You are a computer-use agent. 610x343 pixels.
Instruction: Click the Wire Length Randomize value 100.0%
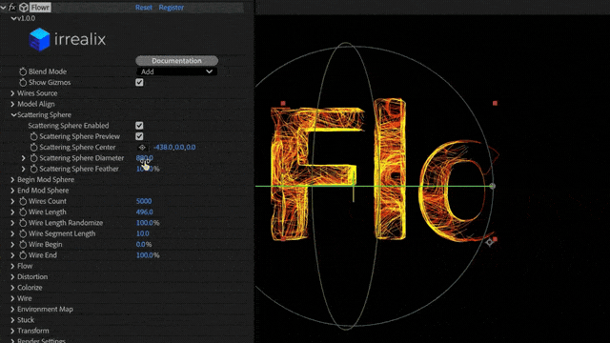(x=148, y=223)
